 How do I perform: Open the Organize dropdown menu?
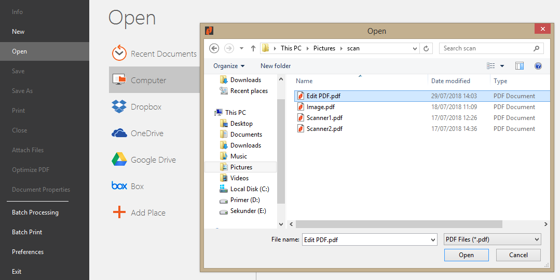click(x=229, y=66)
